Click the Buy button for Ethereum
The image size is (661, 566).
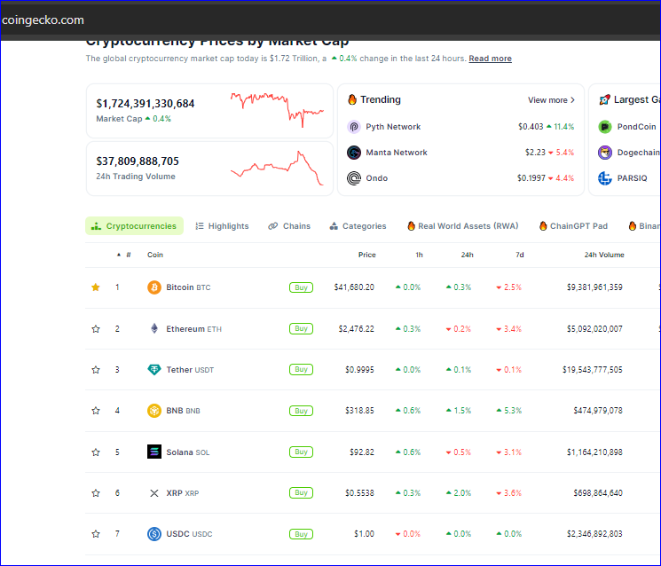(x=301, y=328)
